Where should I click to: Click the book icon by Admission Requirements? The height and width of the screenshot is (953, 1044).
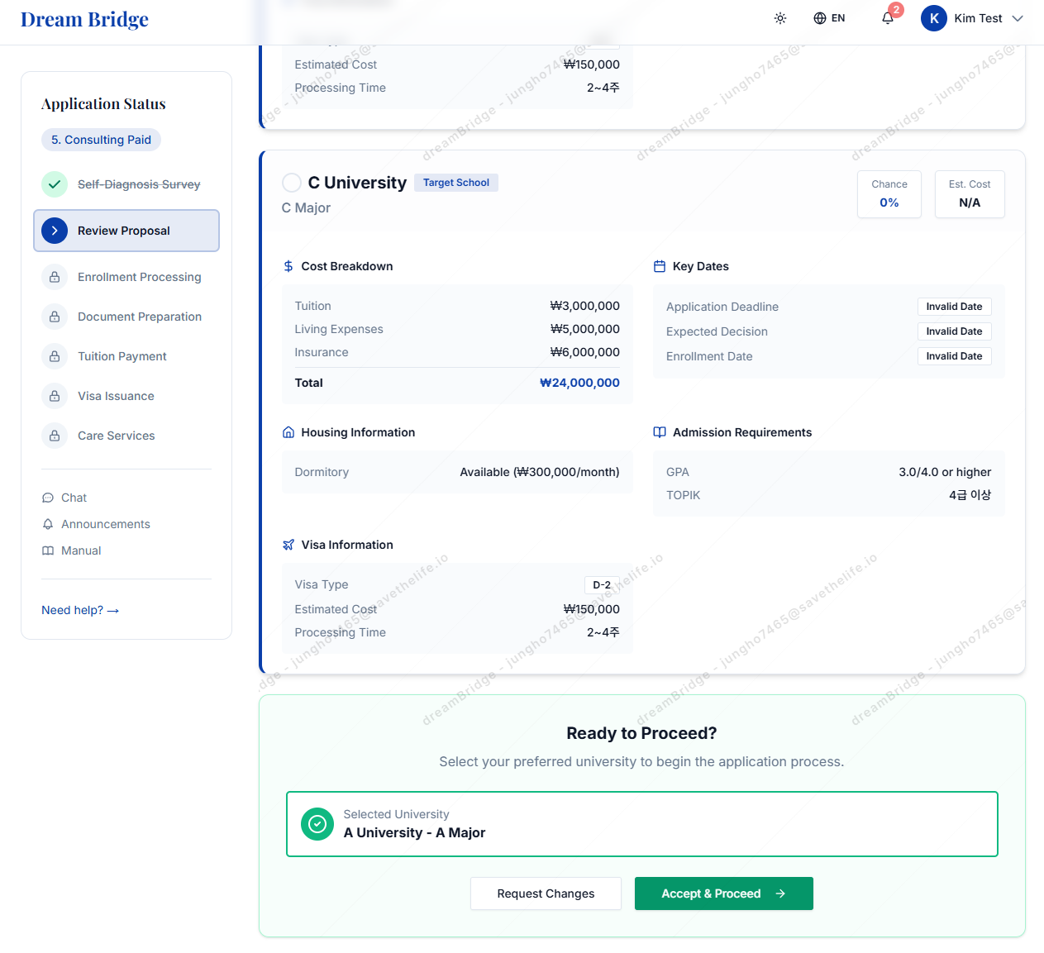(x=660, y=432)
